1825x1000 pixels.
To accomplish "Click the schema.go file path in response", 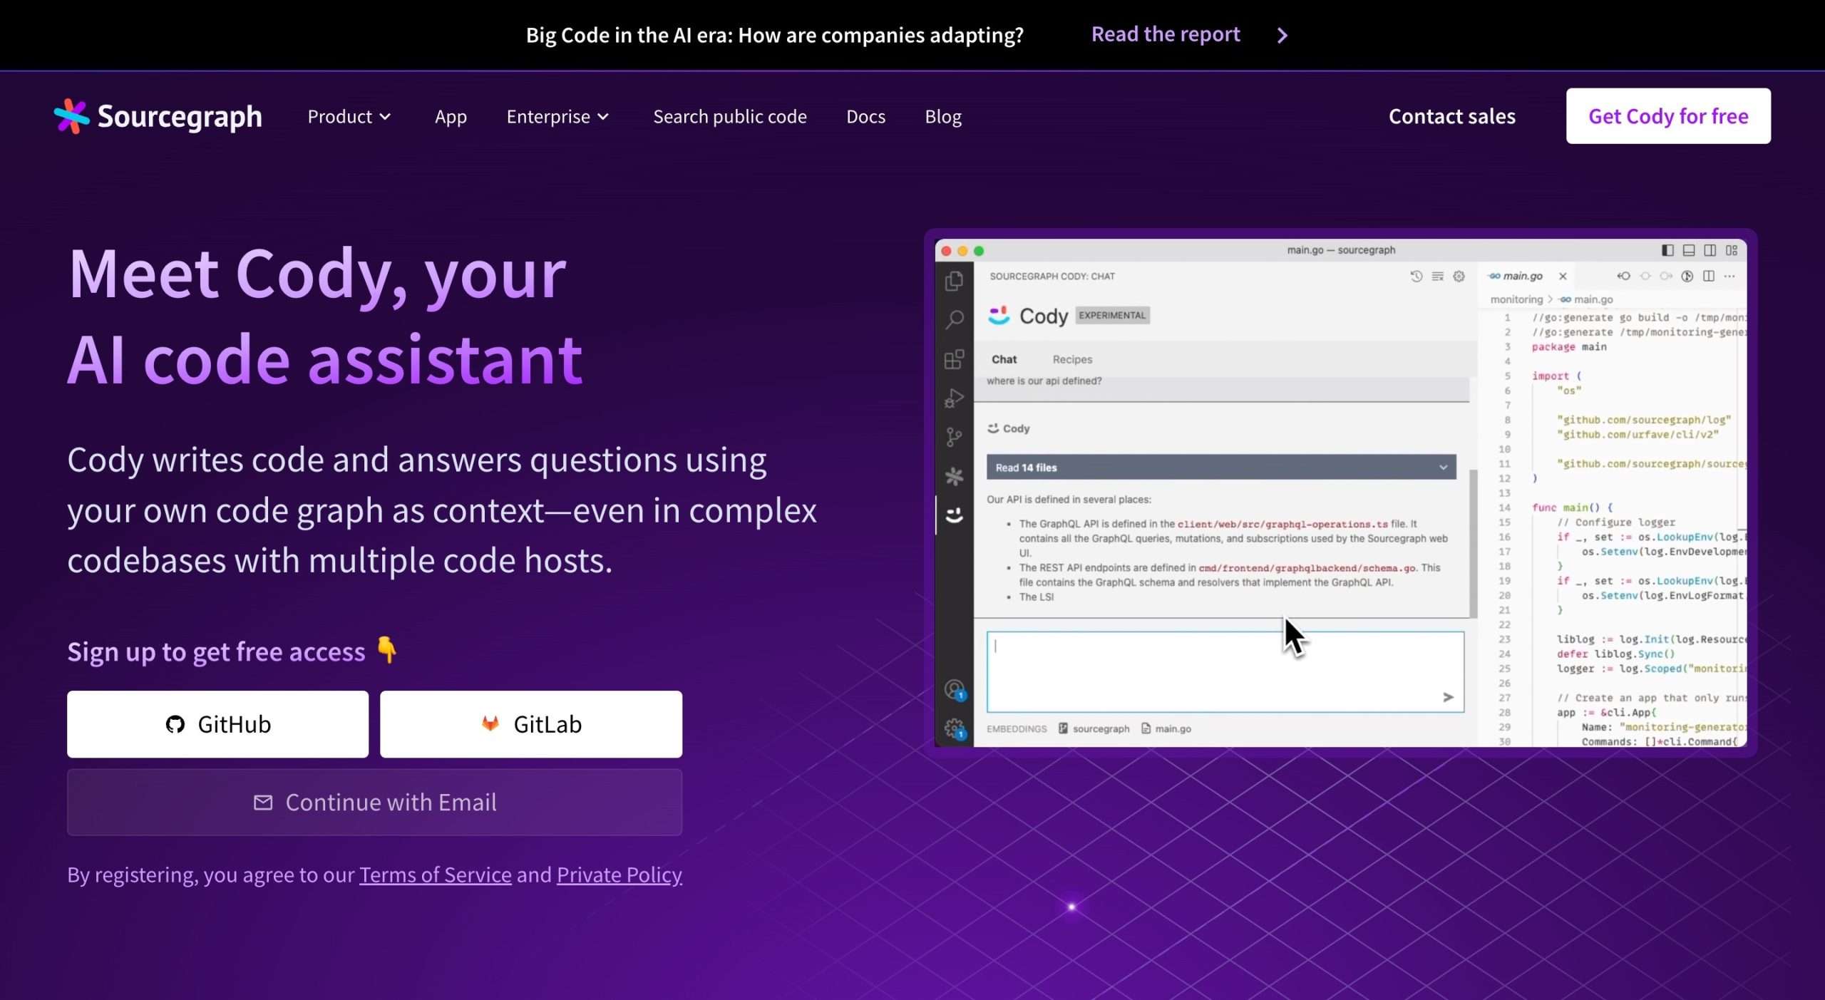I will click(1307, 568).
